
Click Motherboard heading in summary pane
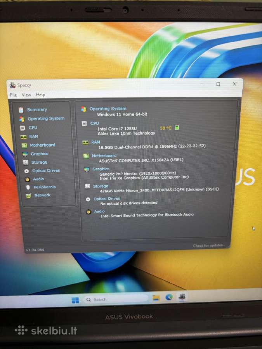[104, 155]
